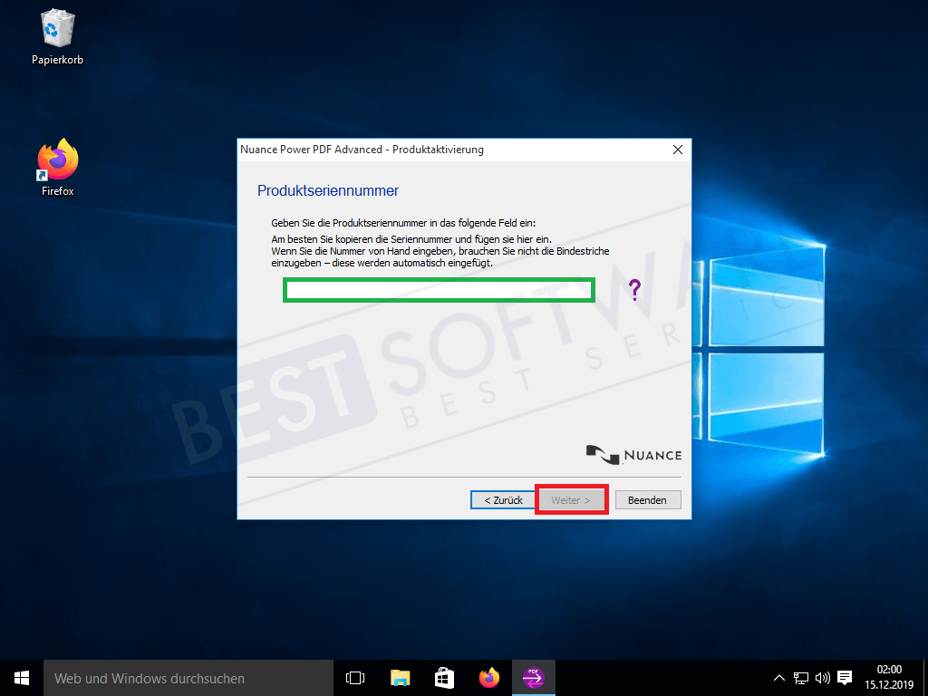Click the volume speaker tray icon

click(x=823, y=678)
